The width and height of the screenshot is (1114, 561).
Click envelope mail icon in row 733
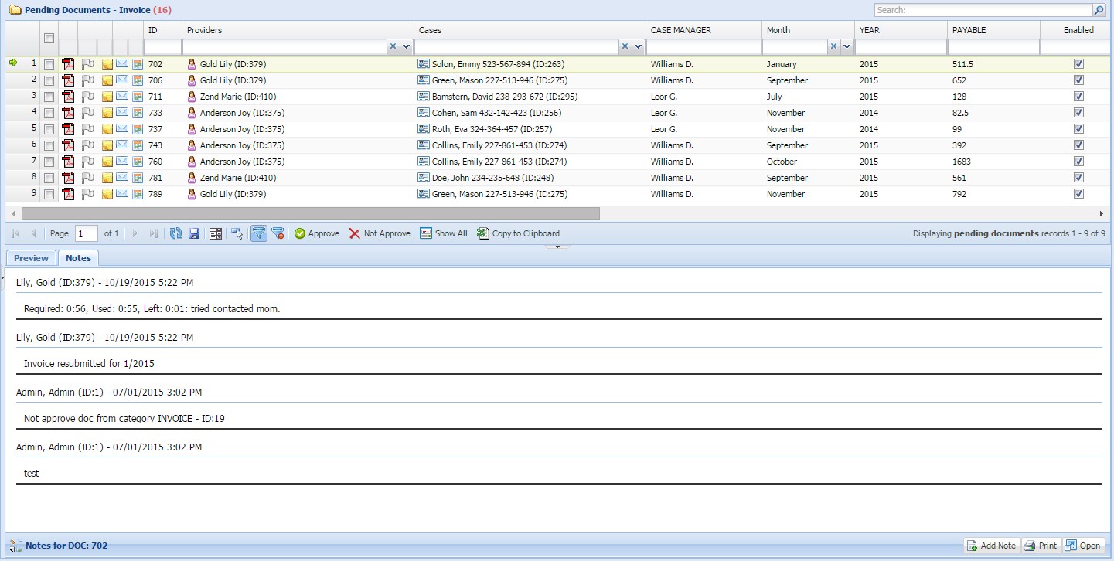point(122,113)
